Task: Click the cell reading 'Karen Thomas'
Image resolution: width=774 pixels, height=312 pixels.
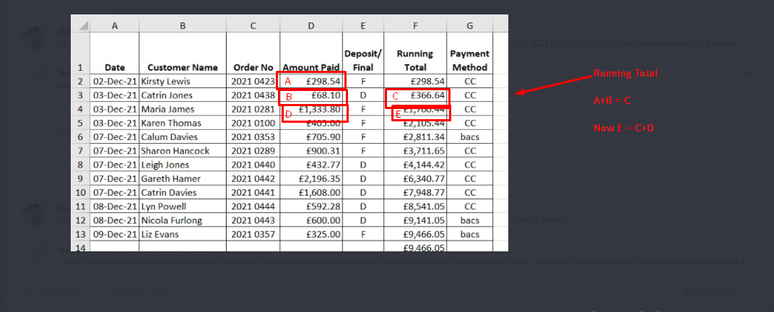Action: coord(183,123)
